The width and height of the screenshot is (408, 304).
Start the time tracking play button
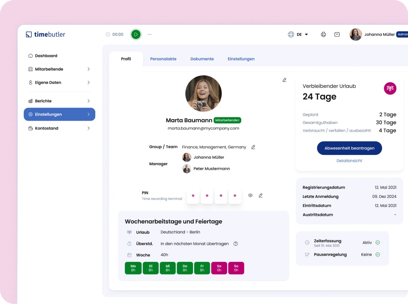(x=136, y=34)
